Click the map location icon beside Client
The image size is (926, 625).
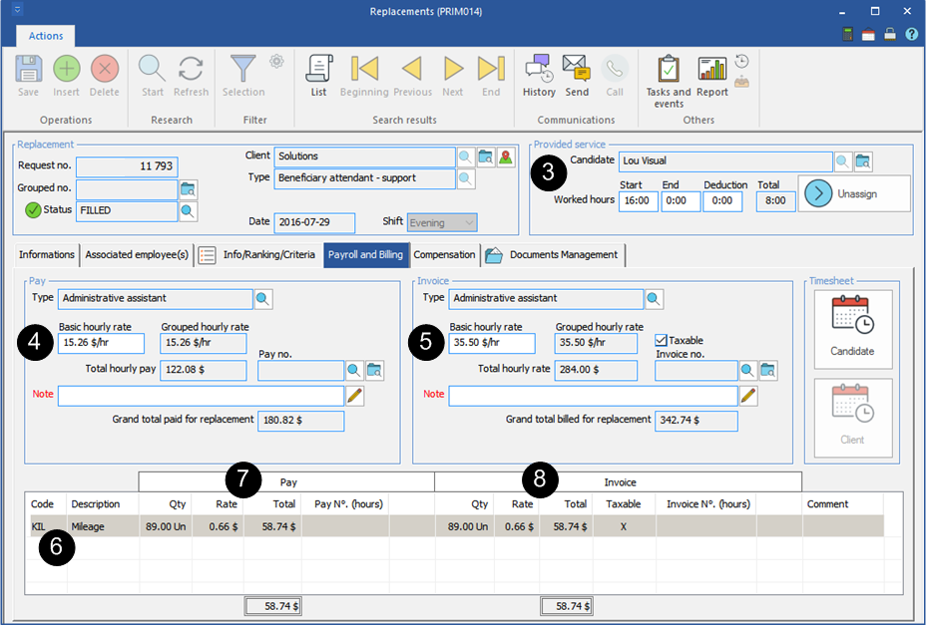pos(506,157)
